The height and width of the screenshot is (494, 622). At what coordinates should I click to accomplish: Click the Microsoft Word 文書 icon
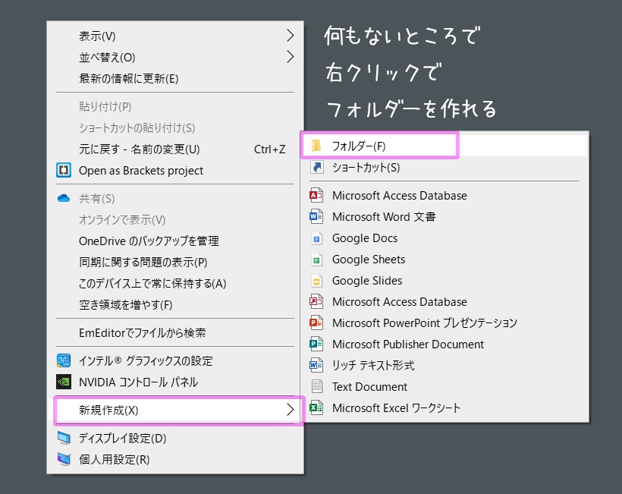pos(316,216)
